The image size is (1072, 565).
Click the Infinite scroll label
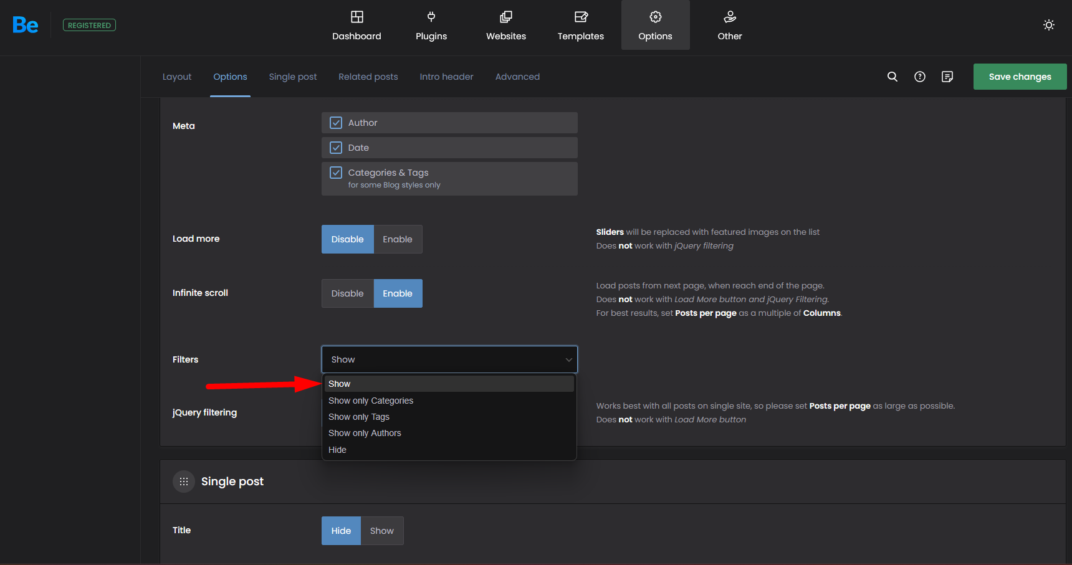[200, 293]
